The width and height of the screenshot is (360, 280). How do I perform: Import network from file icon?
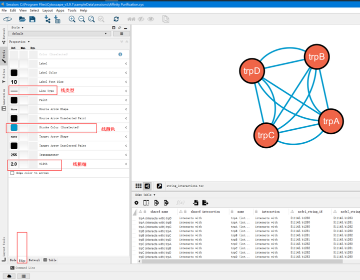tap(47, 19)
